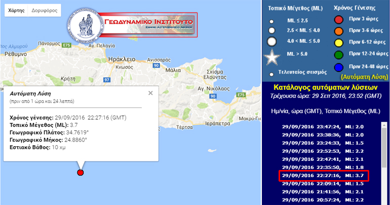Click the Γεωγραφικό Μήκος 24.8860° value

(75, 140)
